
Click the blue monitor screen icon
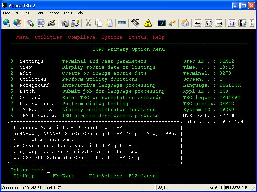click(41, 23)
